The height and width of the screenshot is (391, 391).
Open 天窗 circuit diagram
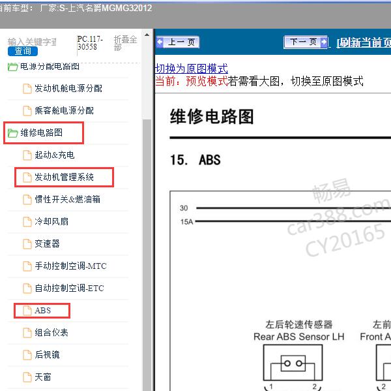pyautogui.click(x=43, y=377)
